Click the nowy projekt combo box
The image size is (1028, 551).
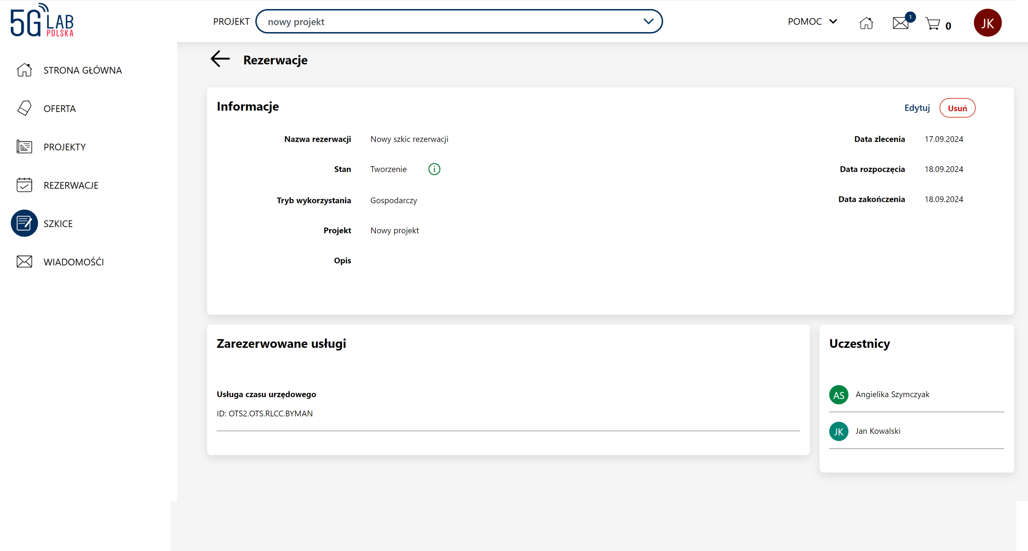click(451, 22)
